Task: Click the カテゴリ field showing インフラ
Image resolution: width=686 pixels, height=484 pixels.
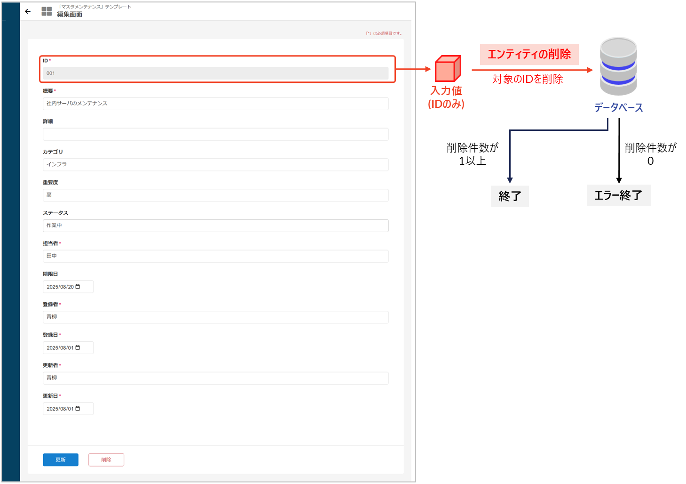Action: point(215,165)
